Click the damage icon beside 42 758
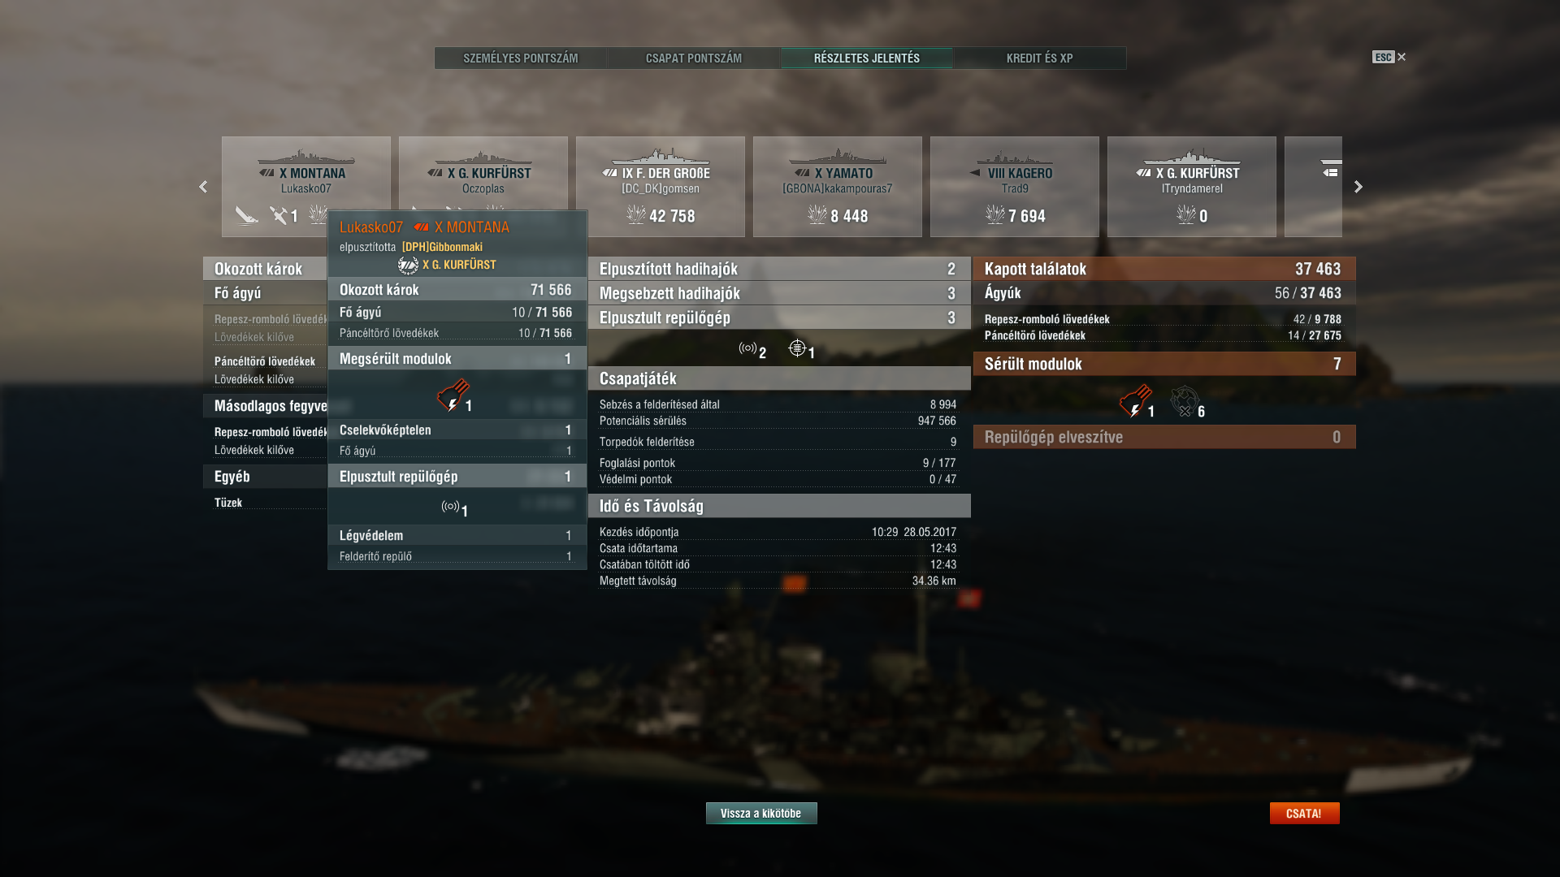Viewport: 1560px width, 877px height. coord(635,214)
